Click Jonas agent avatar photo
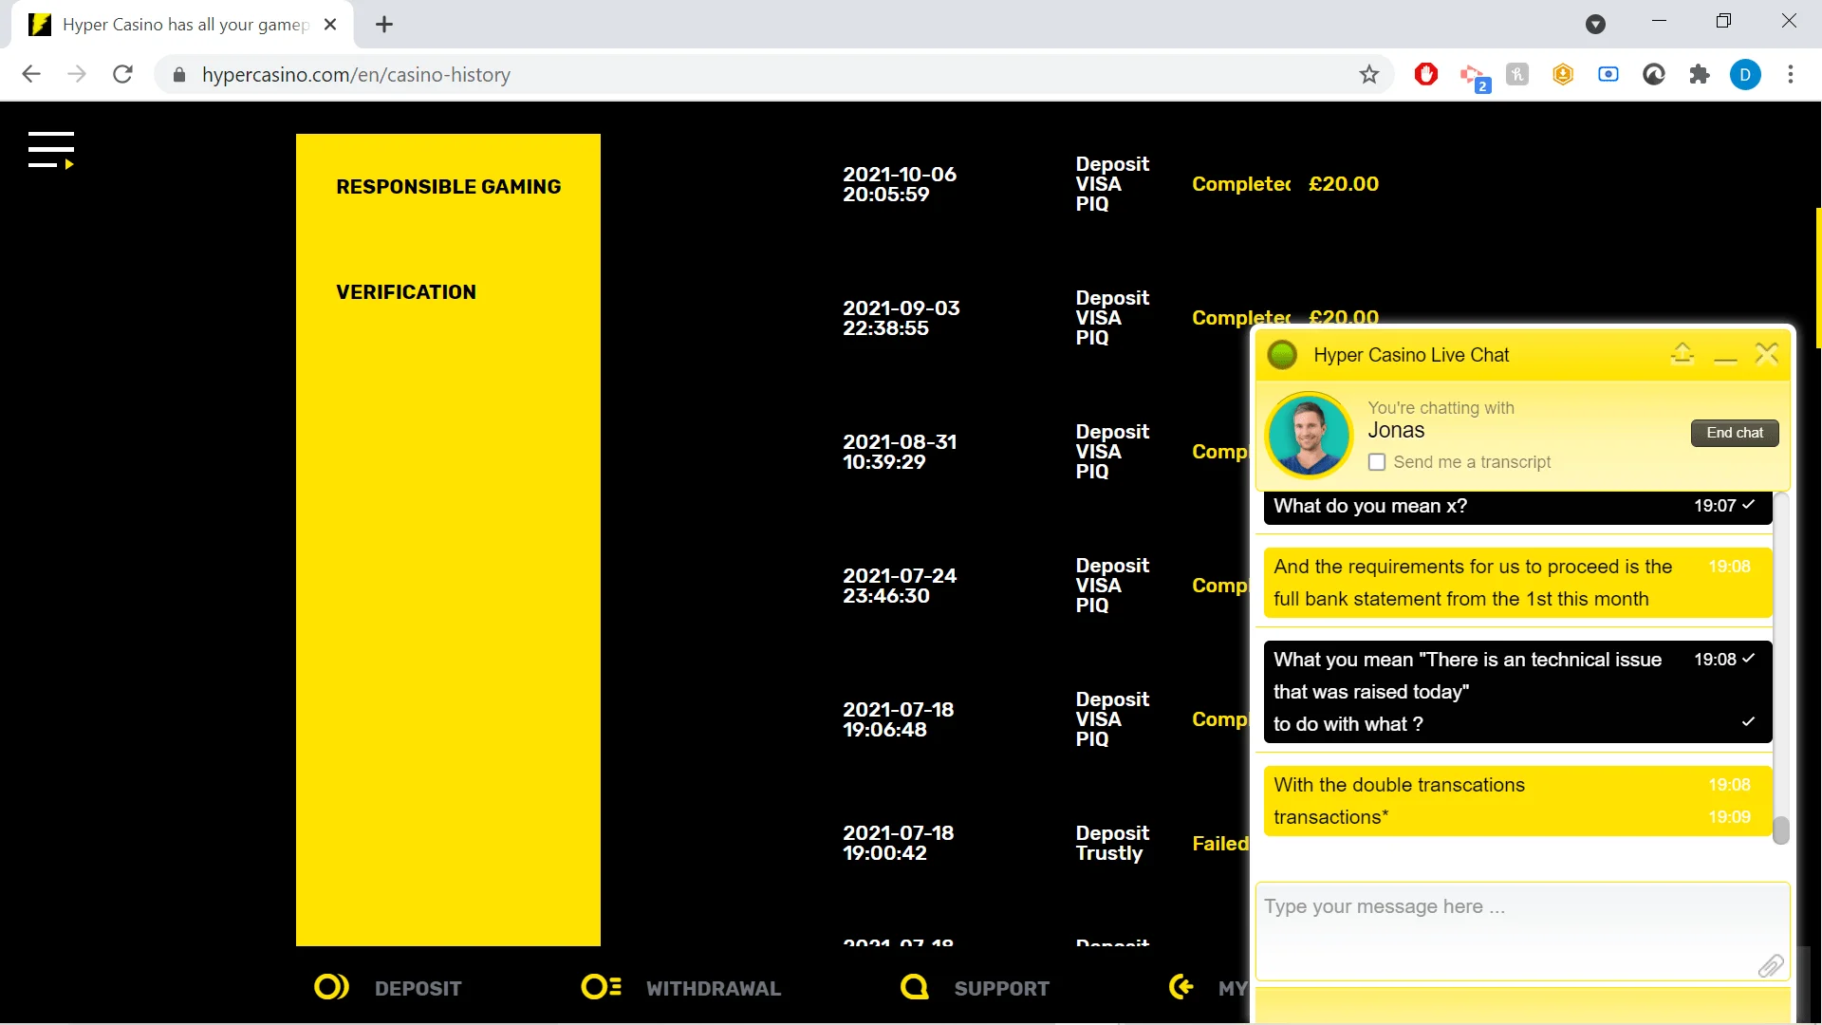The image size is (1822, 1025). (x=1310, y=435)
